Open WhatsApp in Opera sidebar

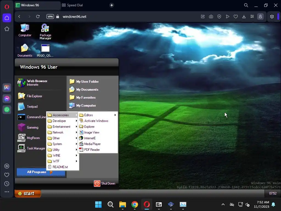[x=7, y=109]
